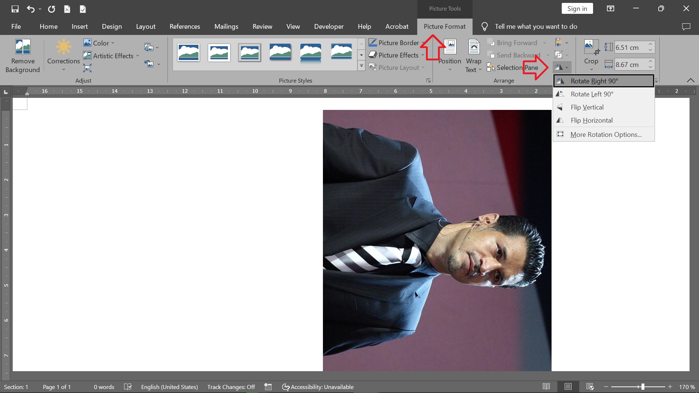Click English (United States) language indicator
Image resolution: width=699 pixels, height=393 pixels.
tap(170, 387)
